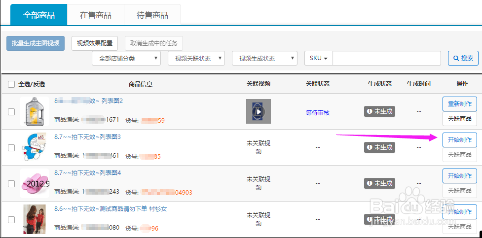Check the 衬衫女 product row checkbox

(11, 220)
